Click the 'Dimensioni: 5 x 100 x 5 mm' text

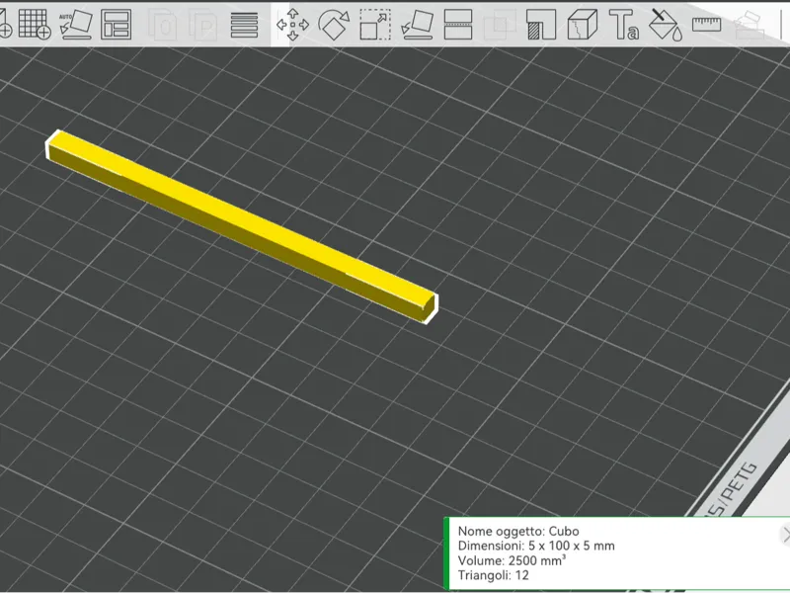click(536, 546)
